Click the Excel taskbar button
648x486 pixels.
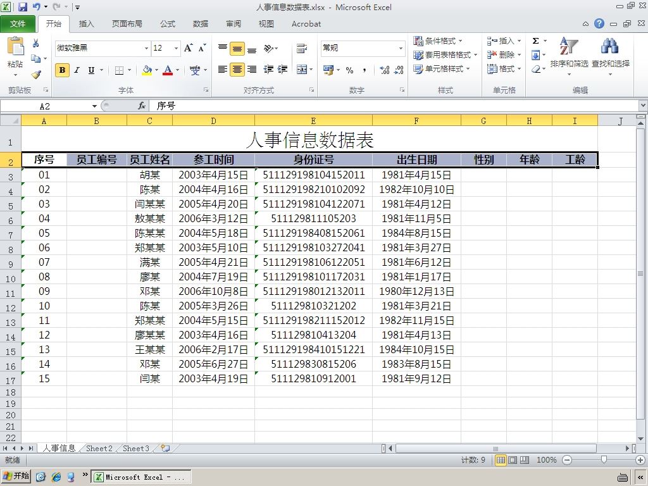141,477
